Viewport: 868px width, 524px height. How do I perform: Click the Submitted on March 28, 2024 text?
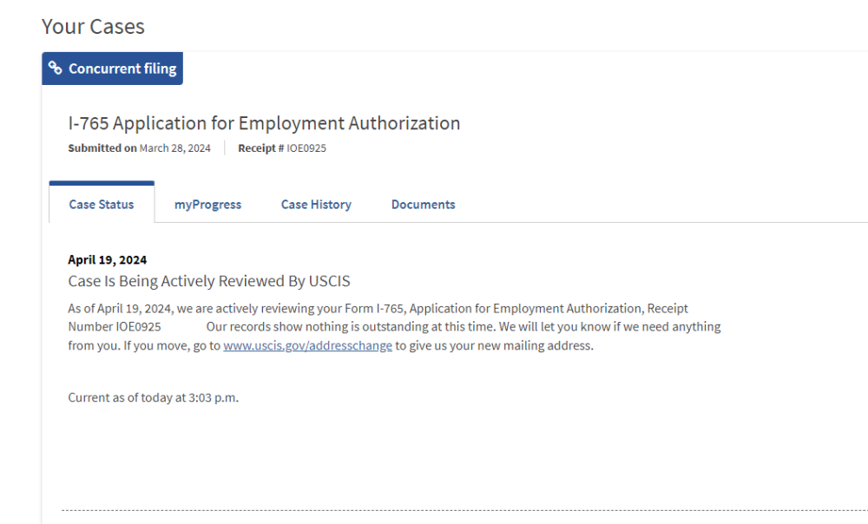pyautogui.click(x=140, y=148)
